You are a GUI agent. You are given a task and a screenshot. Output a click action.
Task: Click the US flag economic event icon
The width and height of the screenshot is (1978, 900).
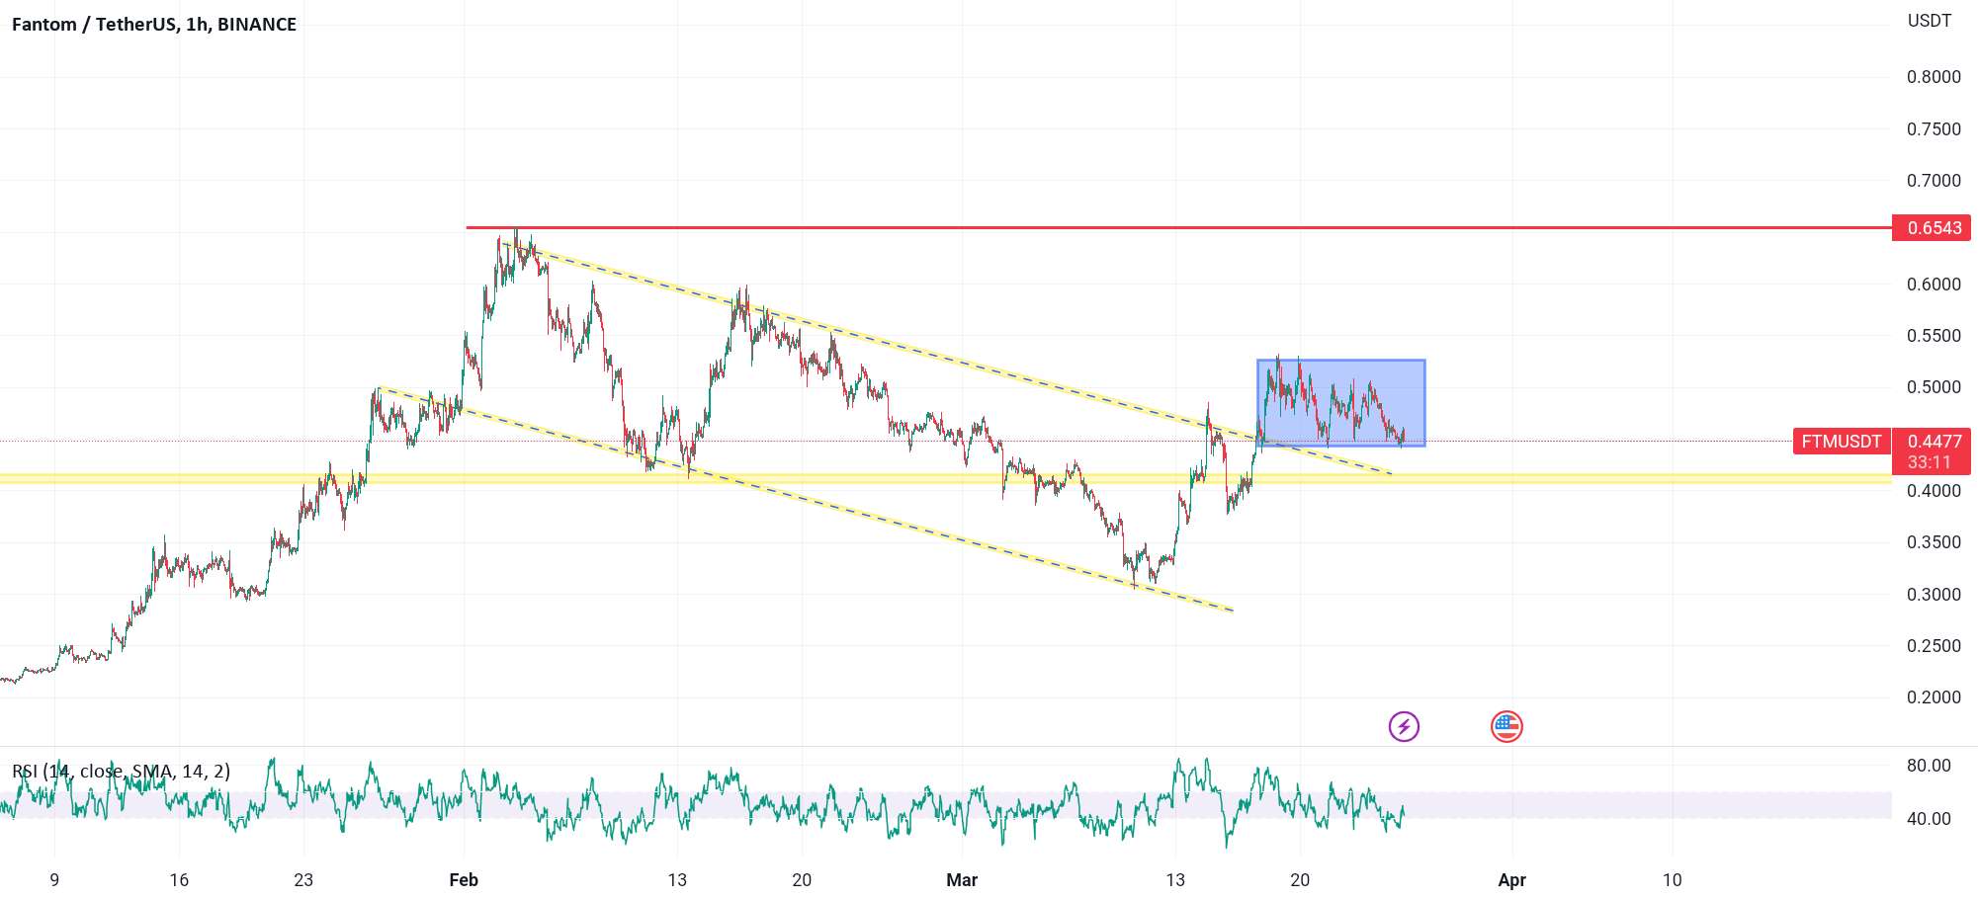[1506, 727]
